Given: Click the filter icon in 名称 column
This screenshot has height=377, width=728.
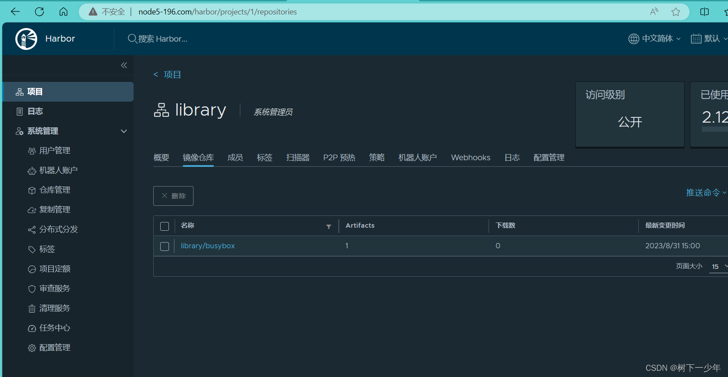Looking at the screenshot, I should click(329, 226).
